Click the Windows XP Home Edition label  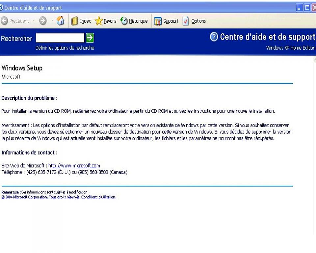pyautogui.click(x=291, y=48)
